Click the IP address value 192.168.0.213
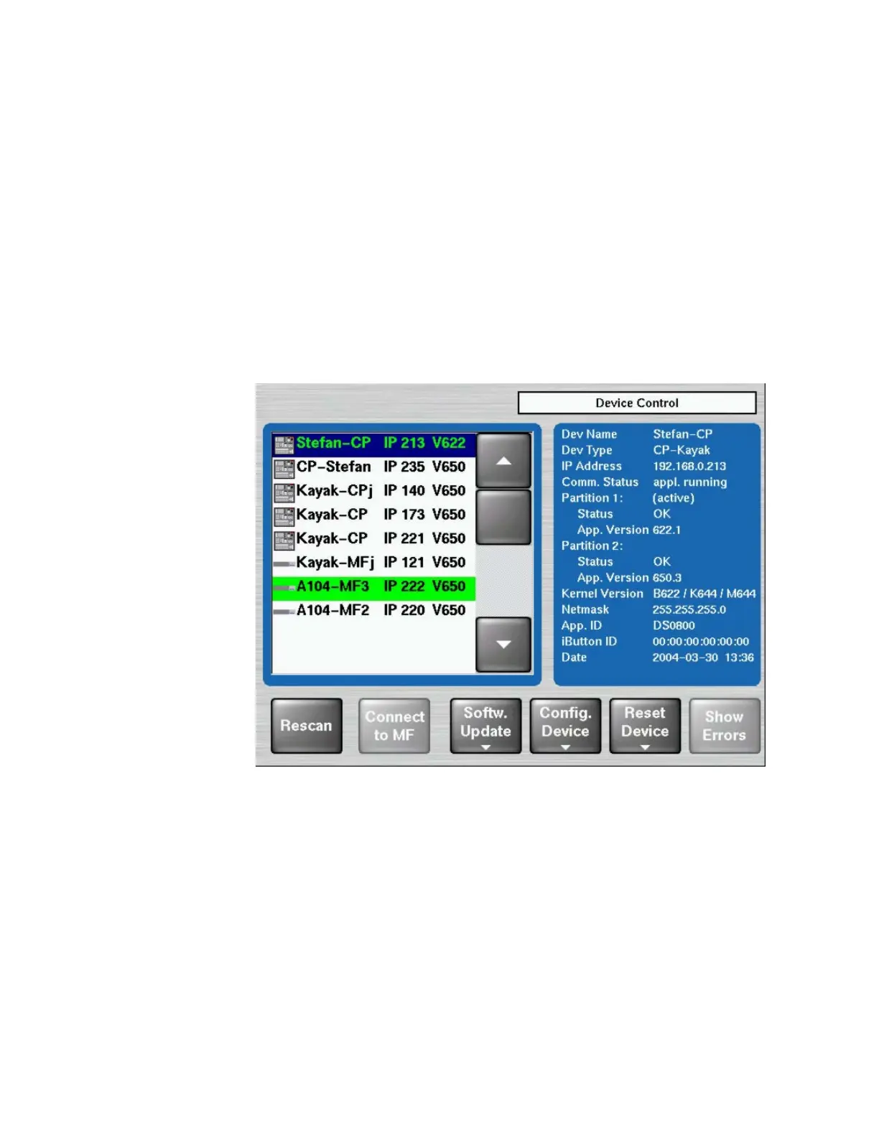 click(689, 467)
